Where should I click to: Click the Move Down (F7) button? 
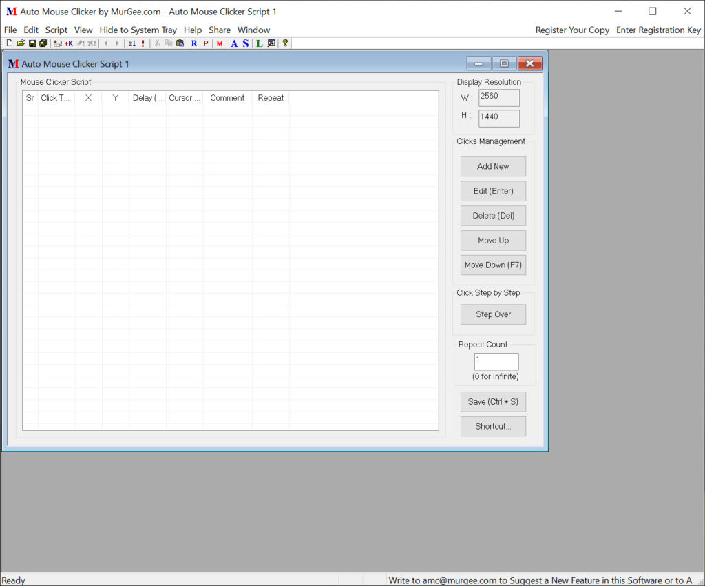[493, 265]
